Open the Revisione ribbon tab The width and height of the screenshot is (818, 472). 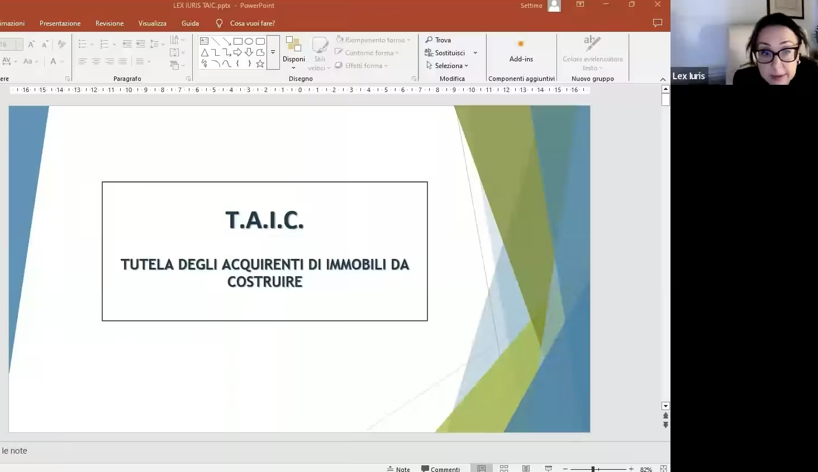[110, 23]
